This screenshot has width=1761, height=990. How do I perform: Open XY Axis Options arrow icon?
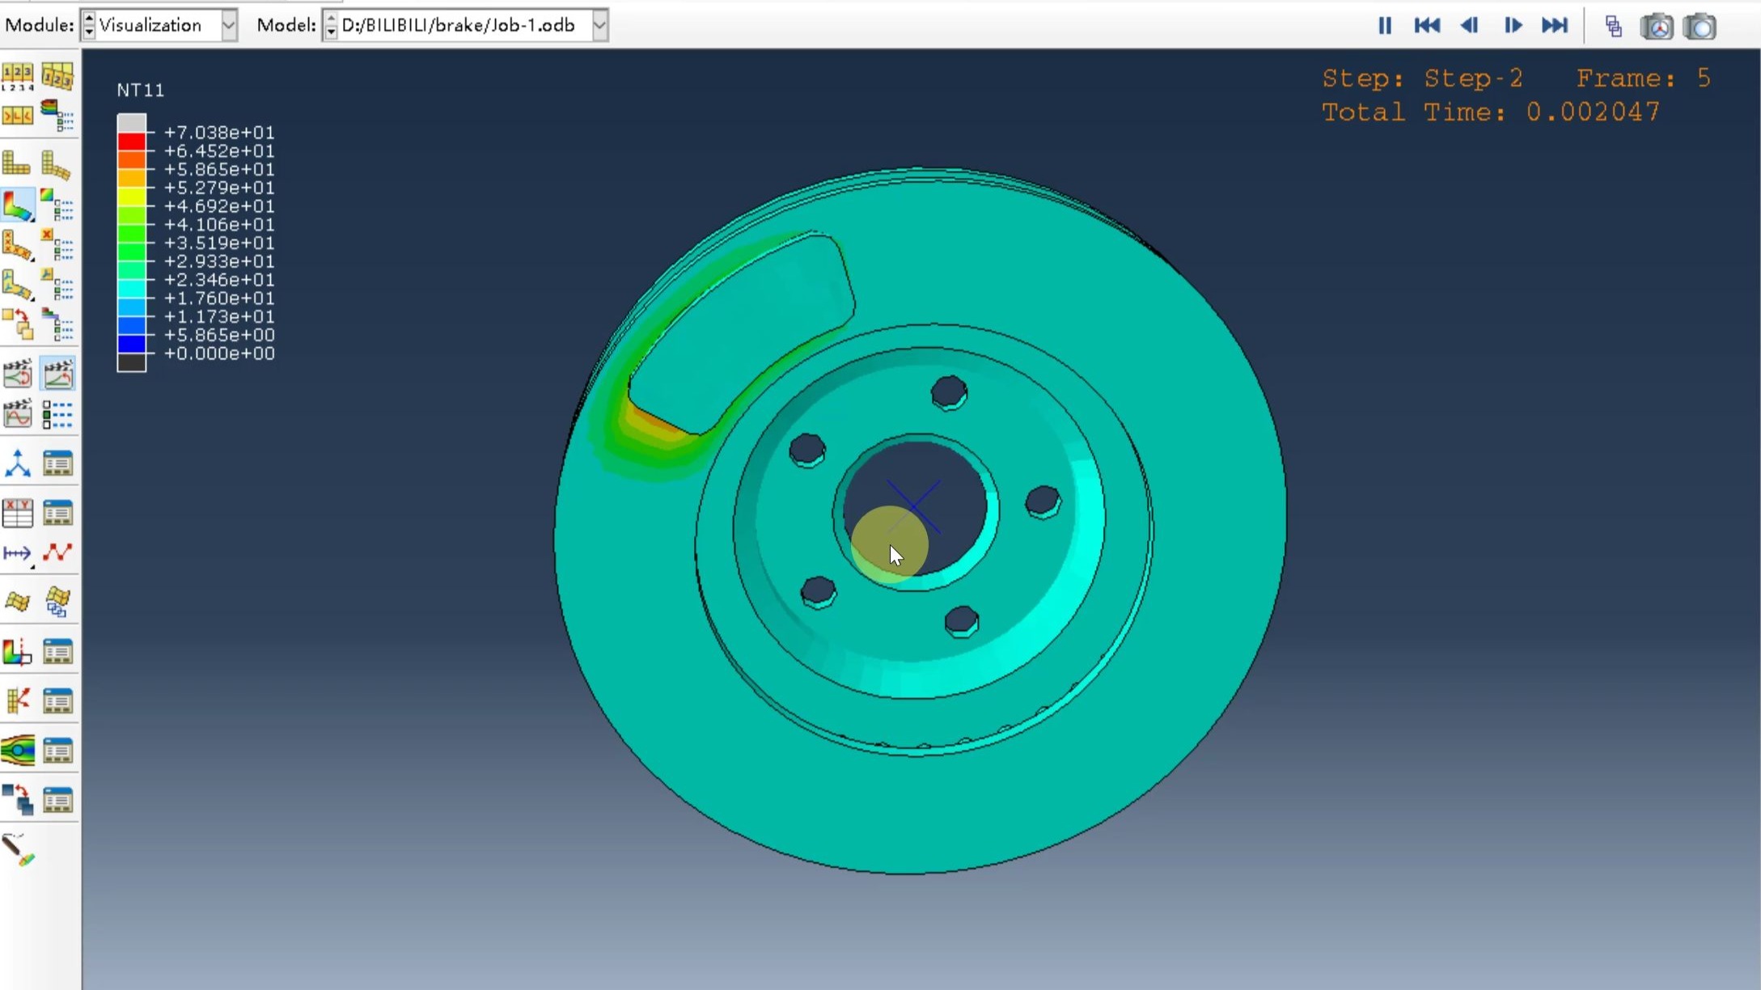pos(17,553)
